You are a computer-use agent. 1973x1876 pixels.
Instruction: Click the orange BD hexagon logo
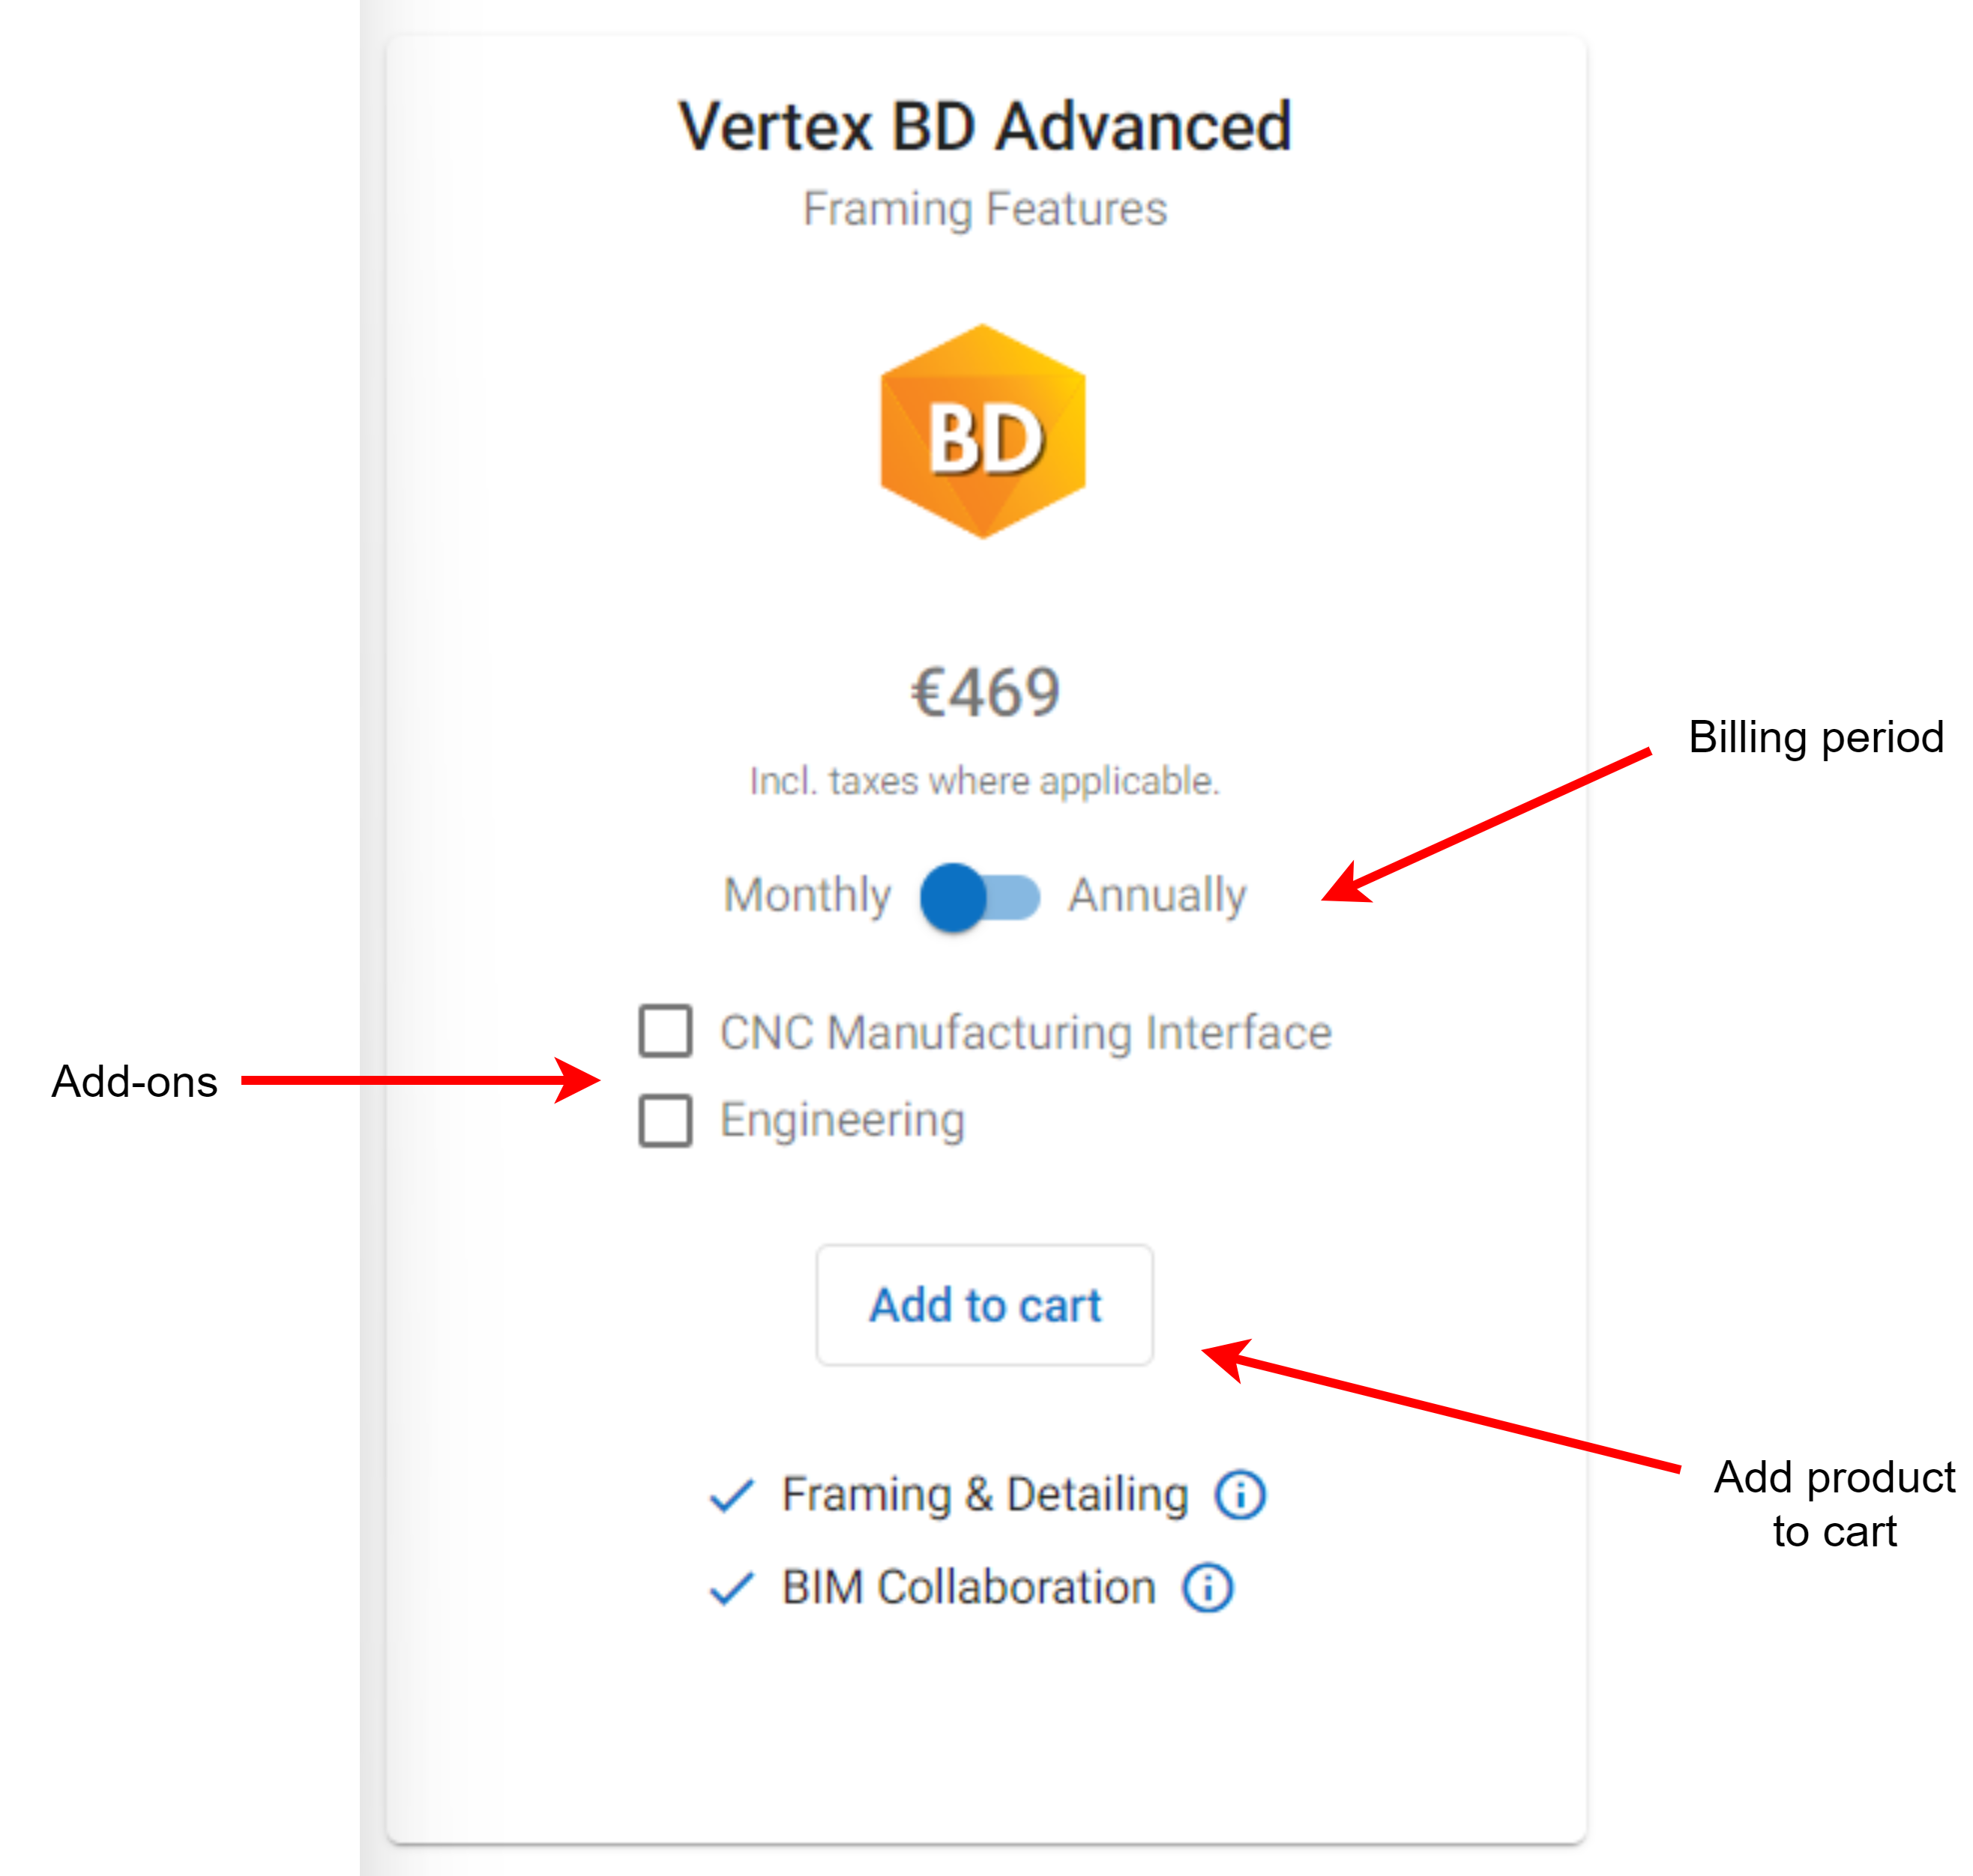click(983, 432)
